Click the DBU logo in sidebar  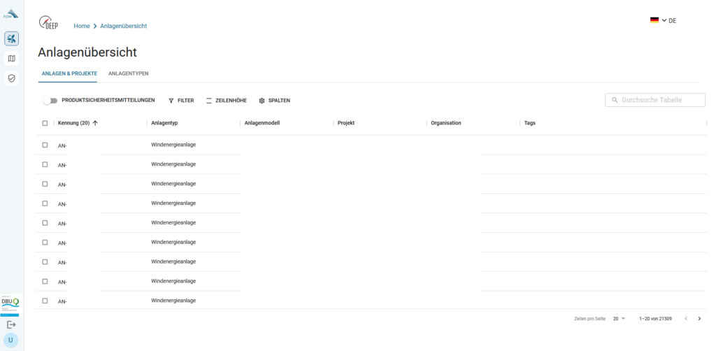[11, 305]
